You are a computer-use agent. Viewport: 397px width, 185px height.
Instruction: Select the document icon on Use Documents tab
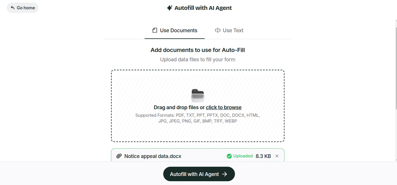[x=154, y=30]
